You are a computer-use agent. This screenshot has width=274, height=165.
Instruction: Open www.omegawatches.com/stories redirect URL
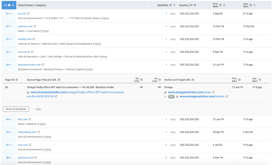pyautogui.click(x=202, y=96)
